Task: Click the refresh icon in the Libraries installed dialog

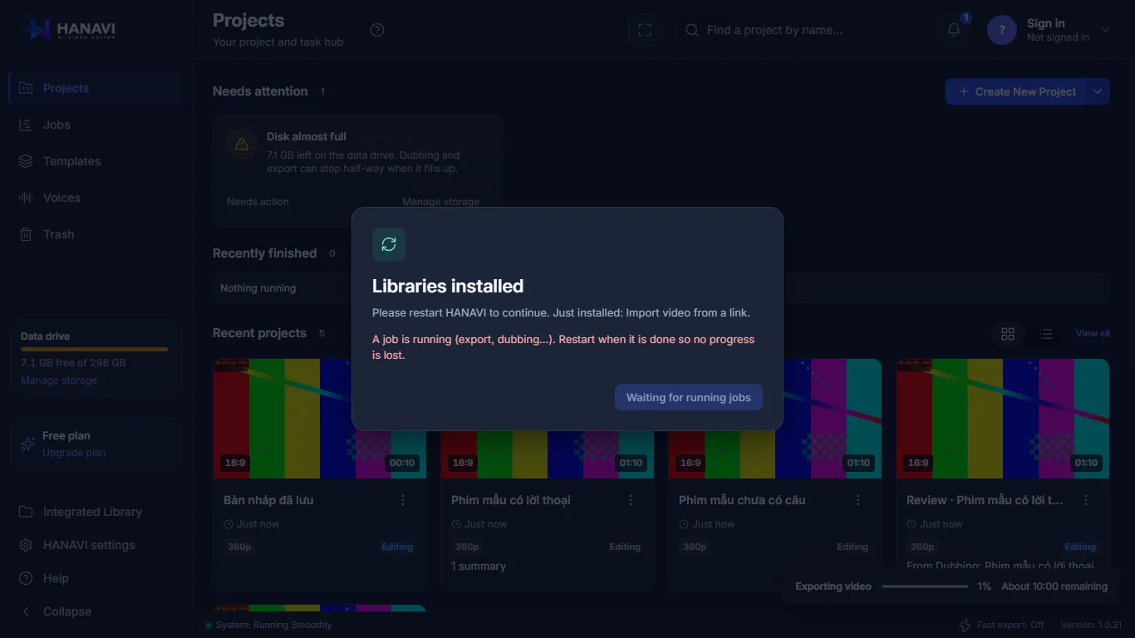Action: [x=389, y=244]
